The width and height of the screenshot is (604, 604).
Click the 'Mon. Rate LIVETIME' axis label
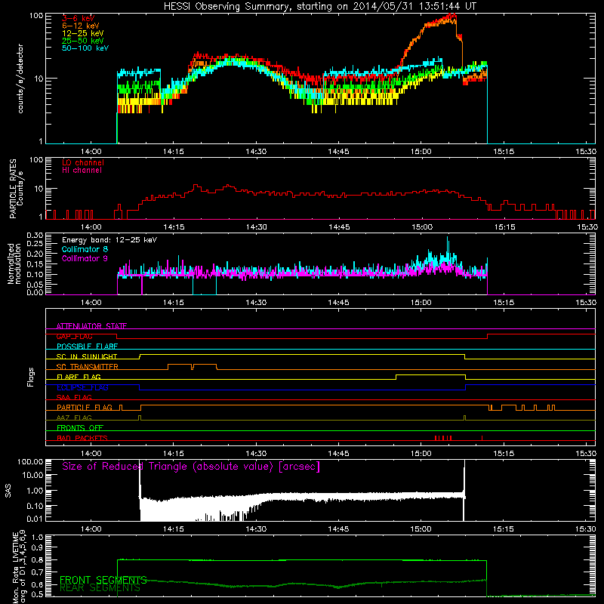15,567
